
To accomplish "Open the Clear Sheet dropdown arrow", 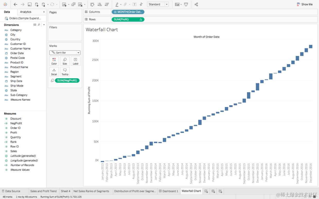I will [85, 5].
